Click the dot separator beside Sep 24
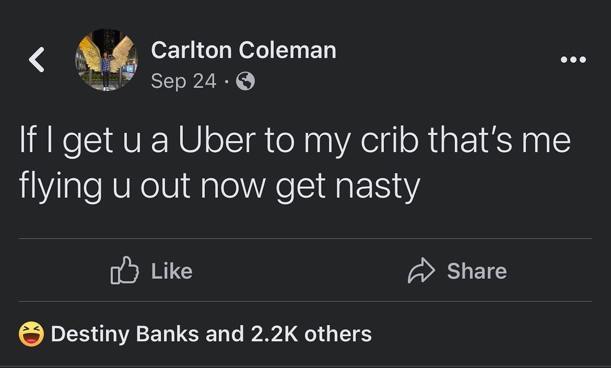This screenshot has width=611, height=368. [226, 82]
